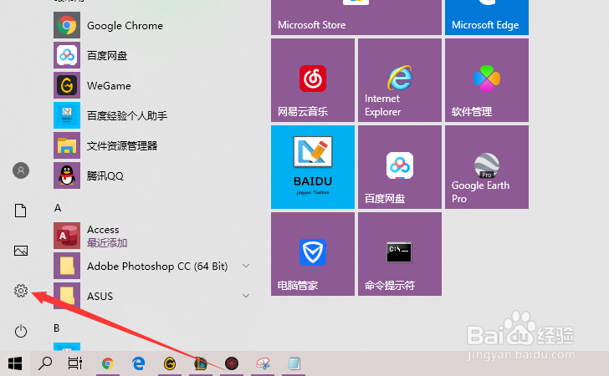The image size is (609, 376).
Task: Click the letter B section header
Action: (57, 328)
